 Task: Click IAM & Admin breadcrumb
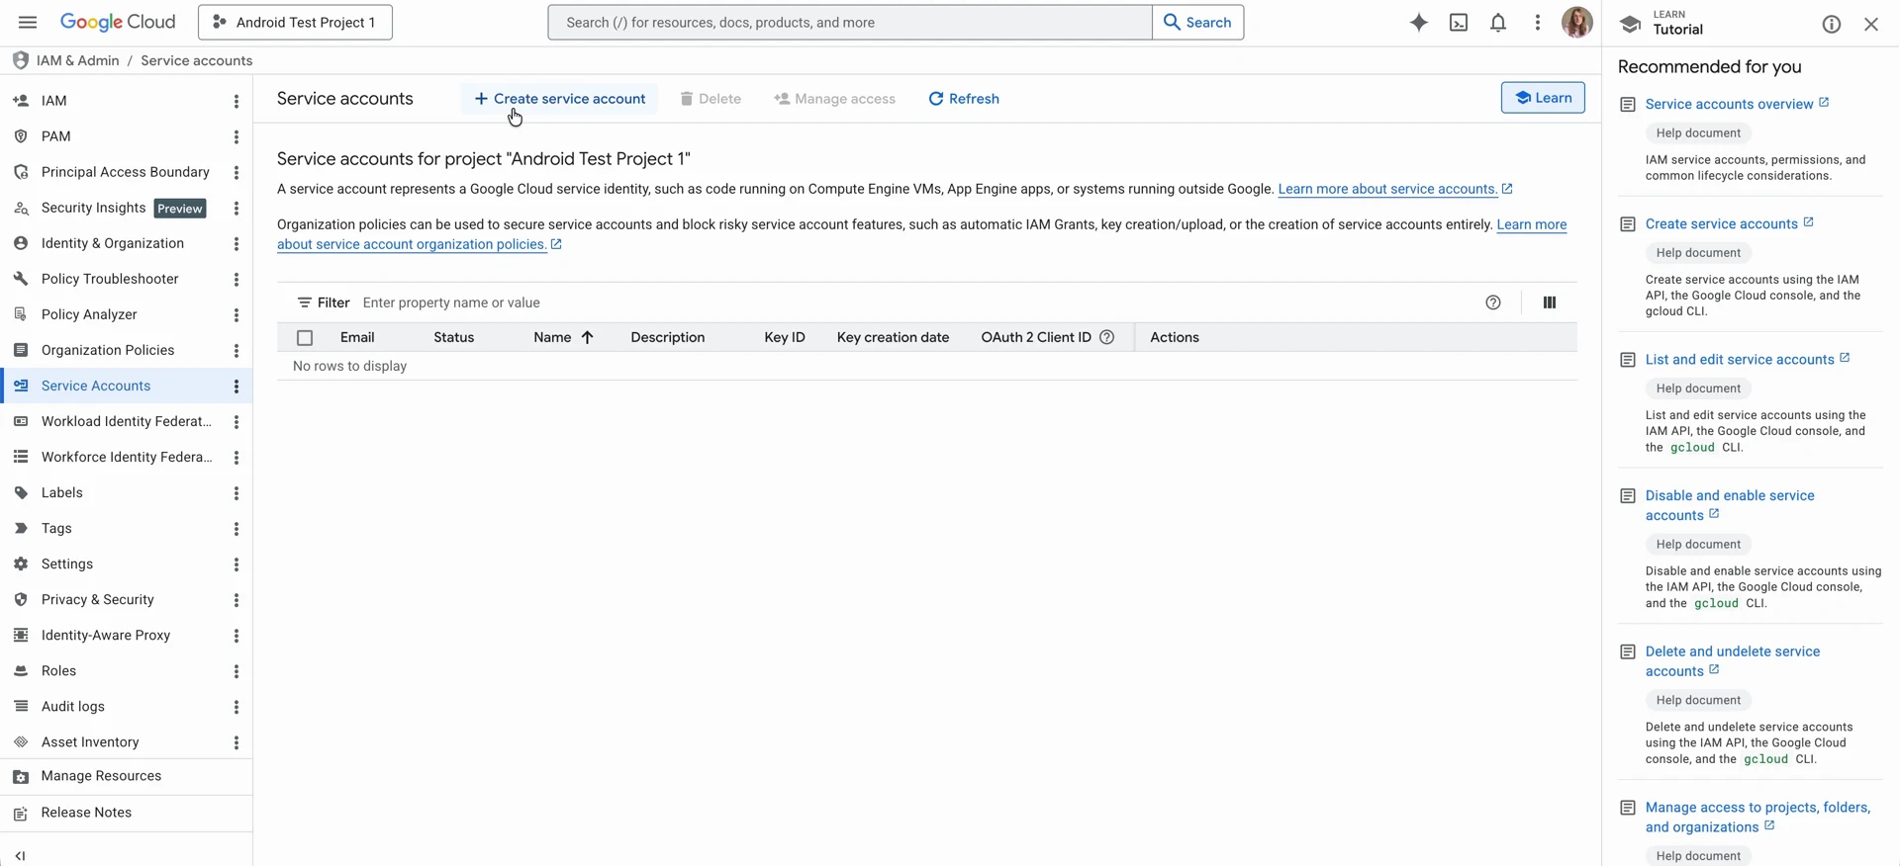point(77,60)
